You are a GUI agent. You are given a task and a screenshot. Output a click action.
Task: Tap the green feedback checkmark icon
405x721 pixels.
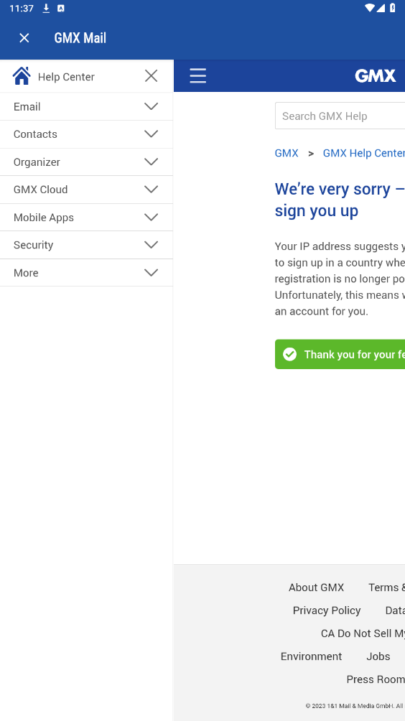[289, 354]
